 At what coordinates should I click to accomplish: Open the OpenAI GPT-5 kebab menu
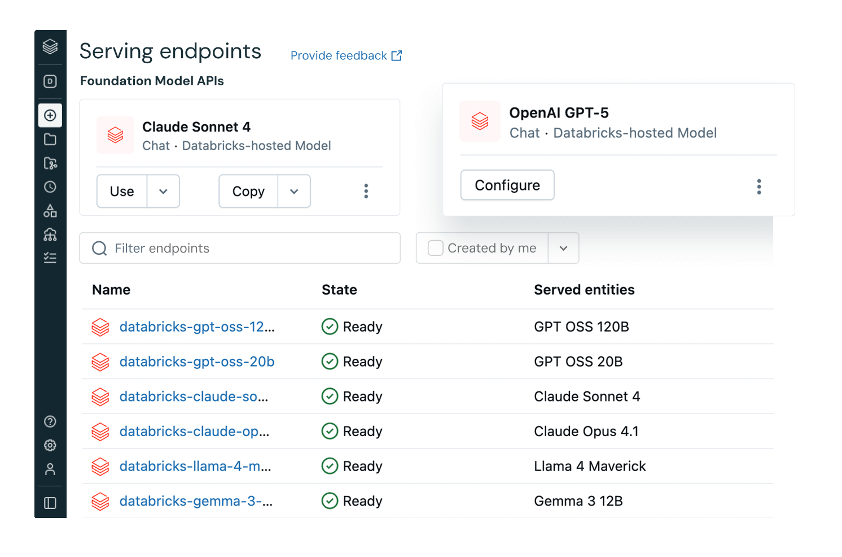[759, 186]
